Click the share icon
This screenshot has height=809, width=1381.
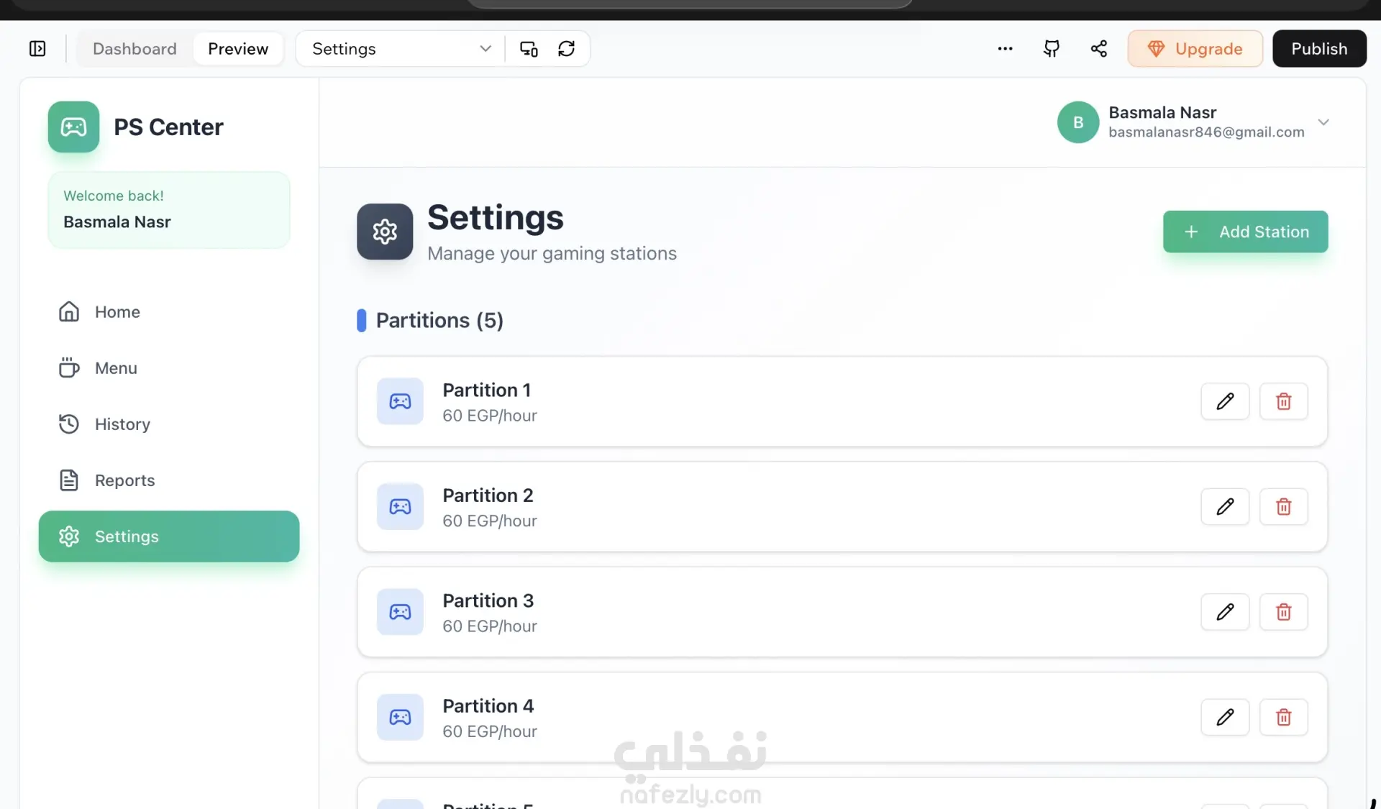pyautogui.click(x=1098, y=49)
